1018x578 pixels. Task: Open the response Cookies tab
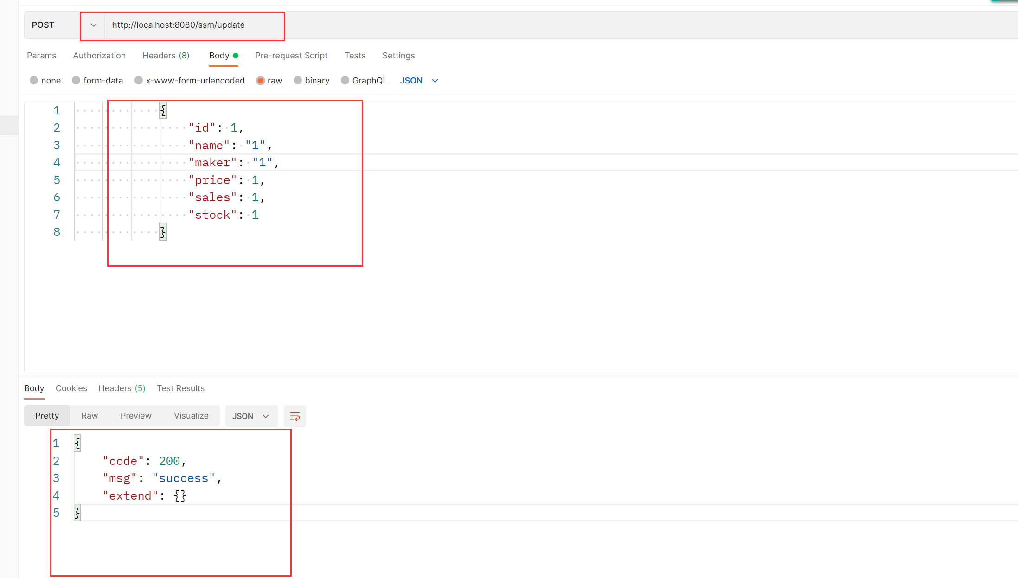coord(71,388)
